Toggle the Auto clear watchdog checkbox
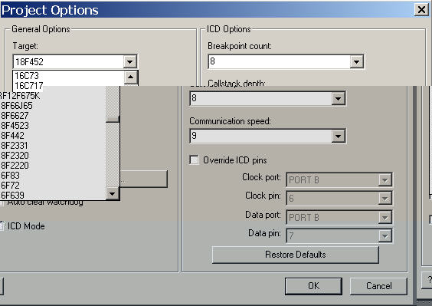The width and height of the screenshot is (432, 306). pos(2,202)
